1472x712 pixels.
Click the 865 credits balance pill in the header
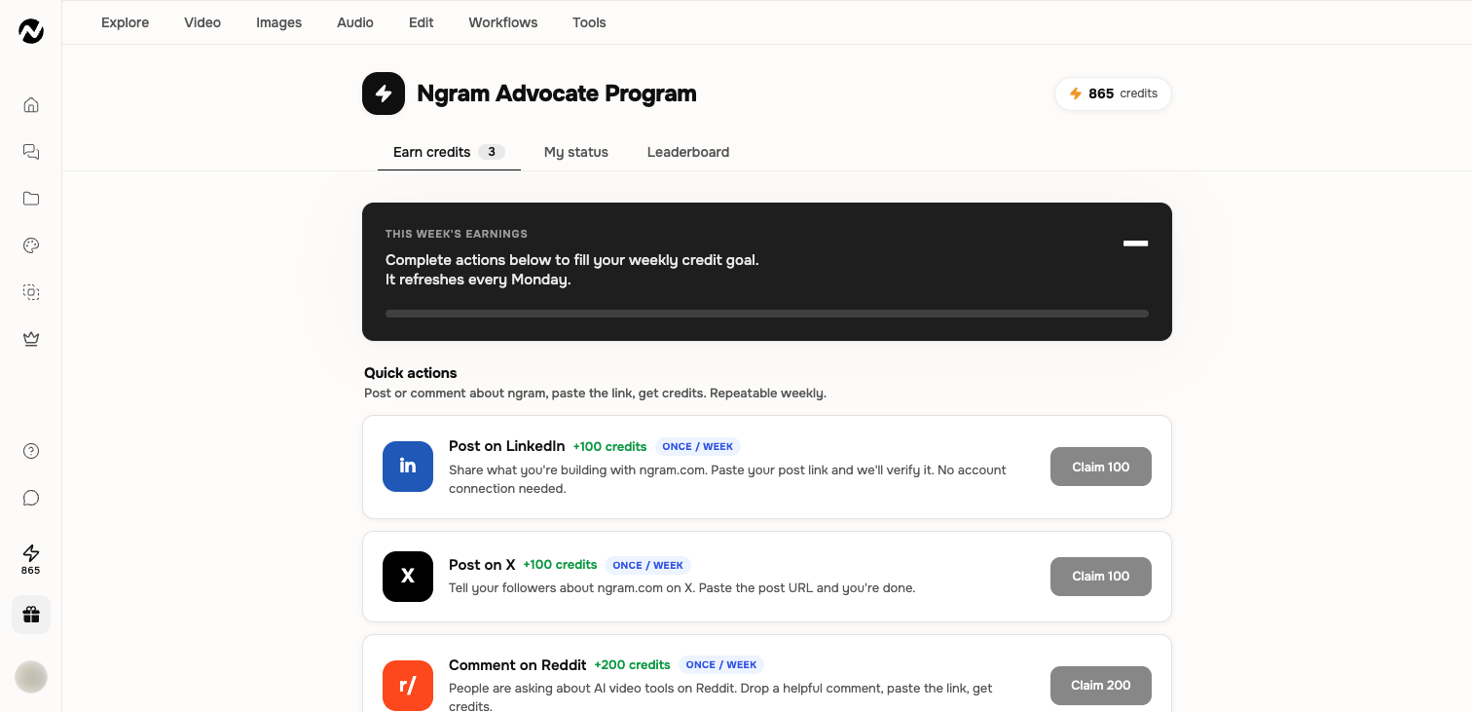[x=1113, y=94]
